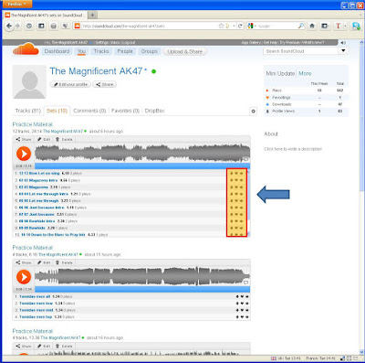Focus the Search SoundCloud field
Screen dimensions: 365x363
(x=301, y=51)
